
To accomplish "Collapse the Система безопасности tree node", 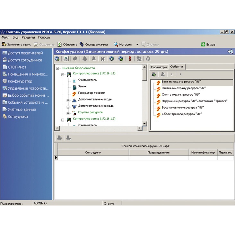I will [x=57, y=68].
